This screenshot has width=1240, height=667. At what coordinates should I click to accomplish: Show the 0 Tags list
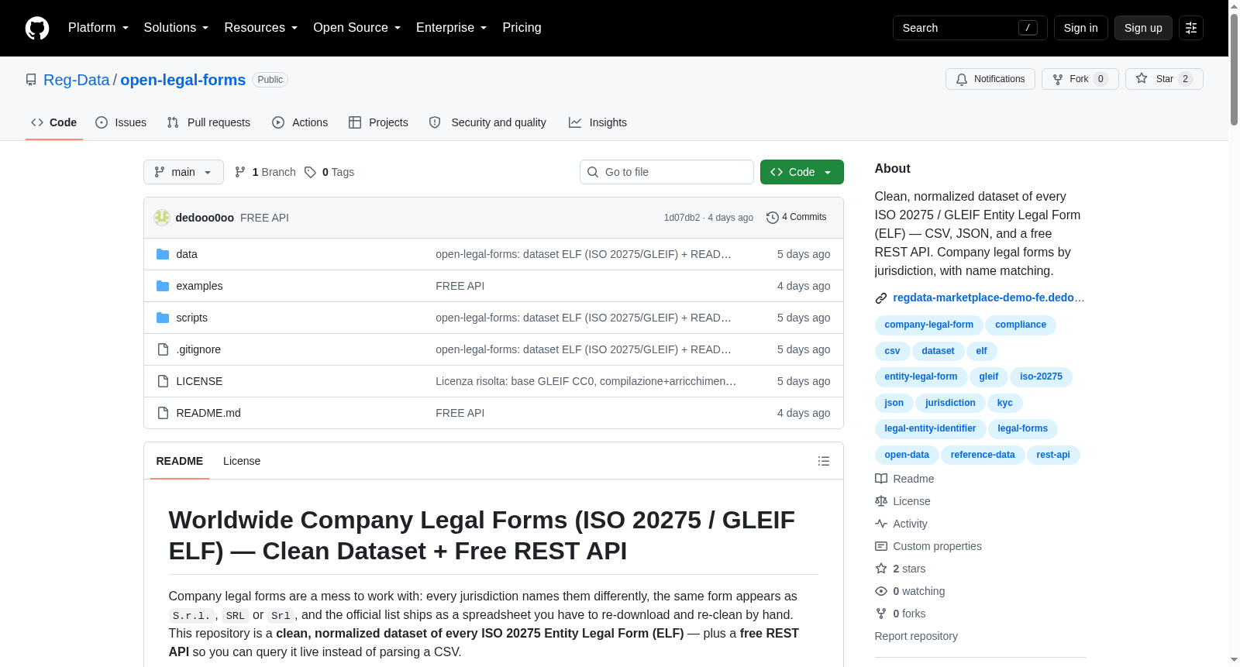329,172
